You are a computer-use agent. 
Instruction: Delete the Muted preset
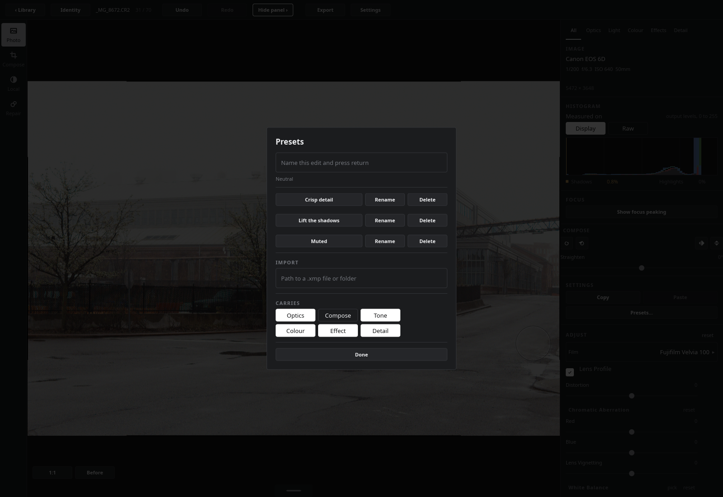coord(427,241)
